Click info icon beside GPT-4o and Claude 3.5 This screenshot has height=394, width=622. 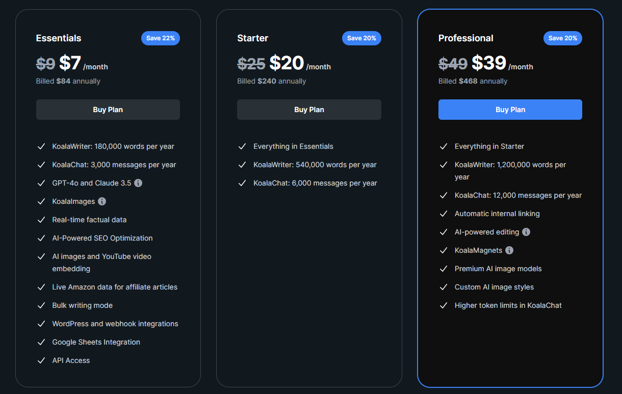tap(138, 183)
